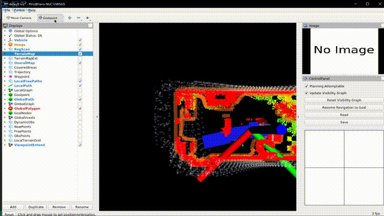384x216 pixels.
Task: Click Resume Navigation to Goal button
Action: [x=344, y=107]
